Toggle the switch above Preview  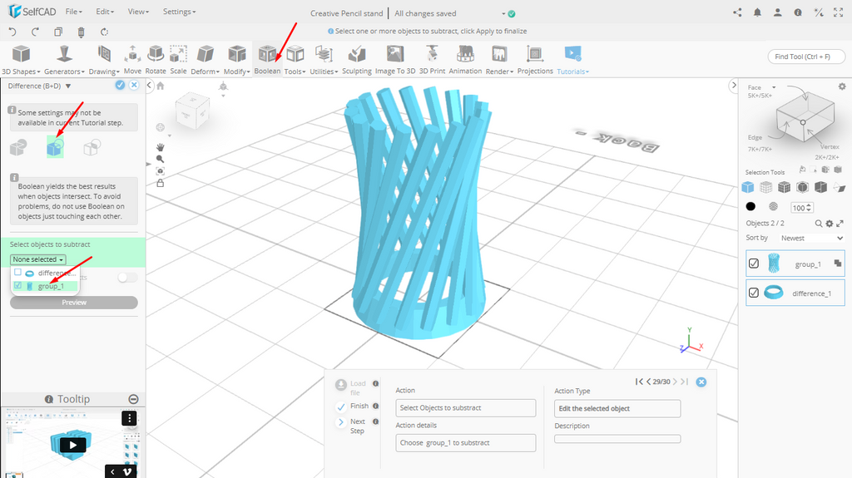tap(127, 278)
